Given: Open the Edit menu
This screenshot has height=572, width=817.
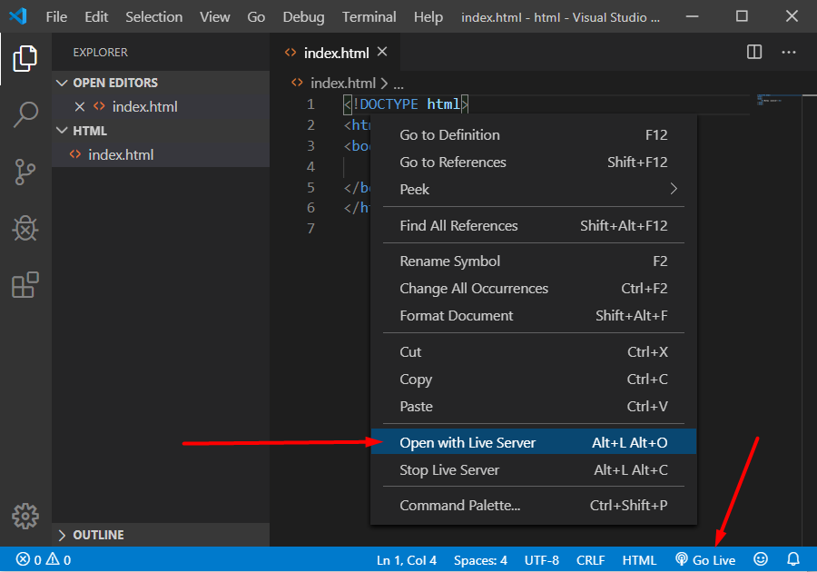Looking at the screenshot, I should 96,17.
